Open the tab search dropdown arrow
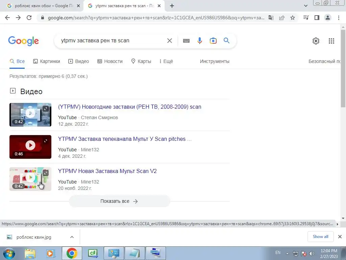 tap(305, 6)
